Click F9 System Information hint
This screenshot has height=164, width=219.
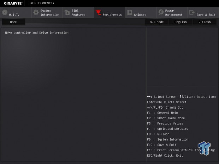(167, 139)
